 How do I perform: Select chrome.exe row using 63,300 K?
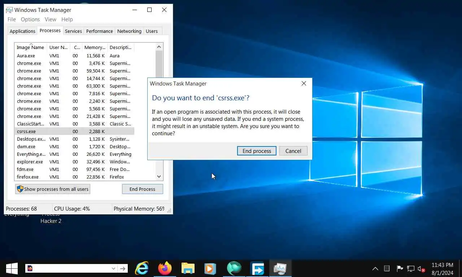pyautogui.click(x=74, y=86)
